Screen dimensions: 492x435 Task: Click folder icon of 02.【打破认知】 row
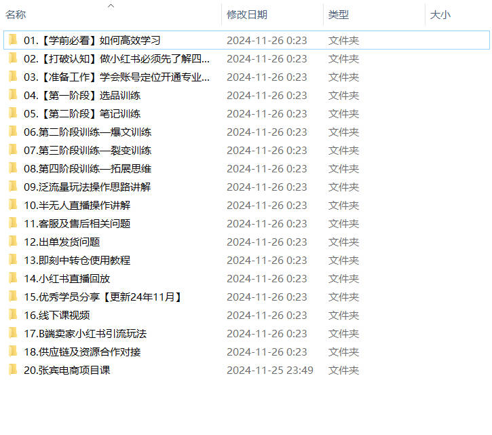click(x=13, y=58)
